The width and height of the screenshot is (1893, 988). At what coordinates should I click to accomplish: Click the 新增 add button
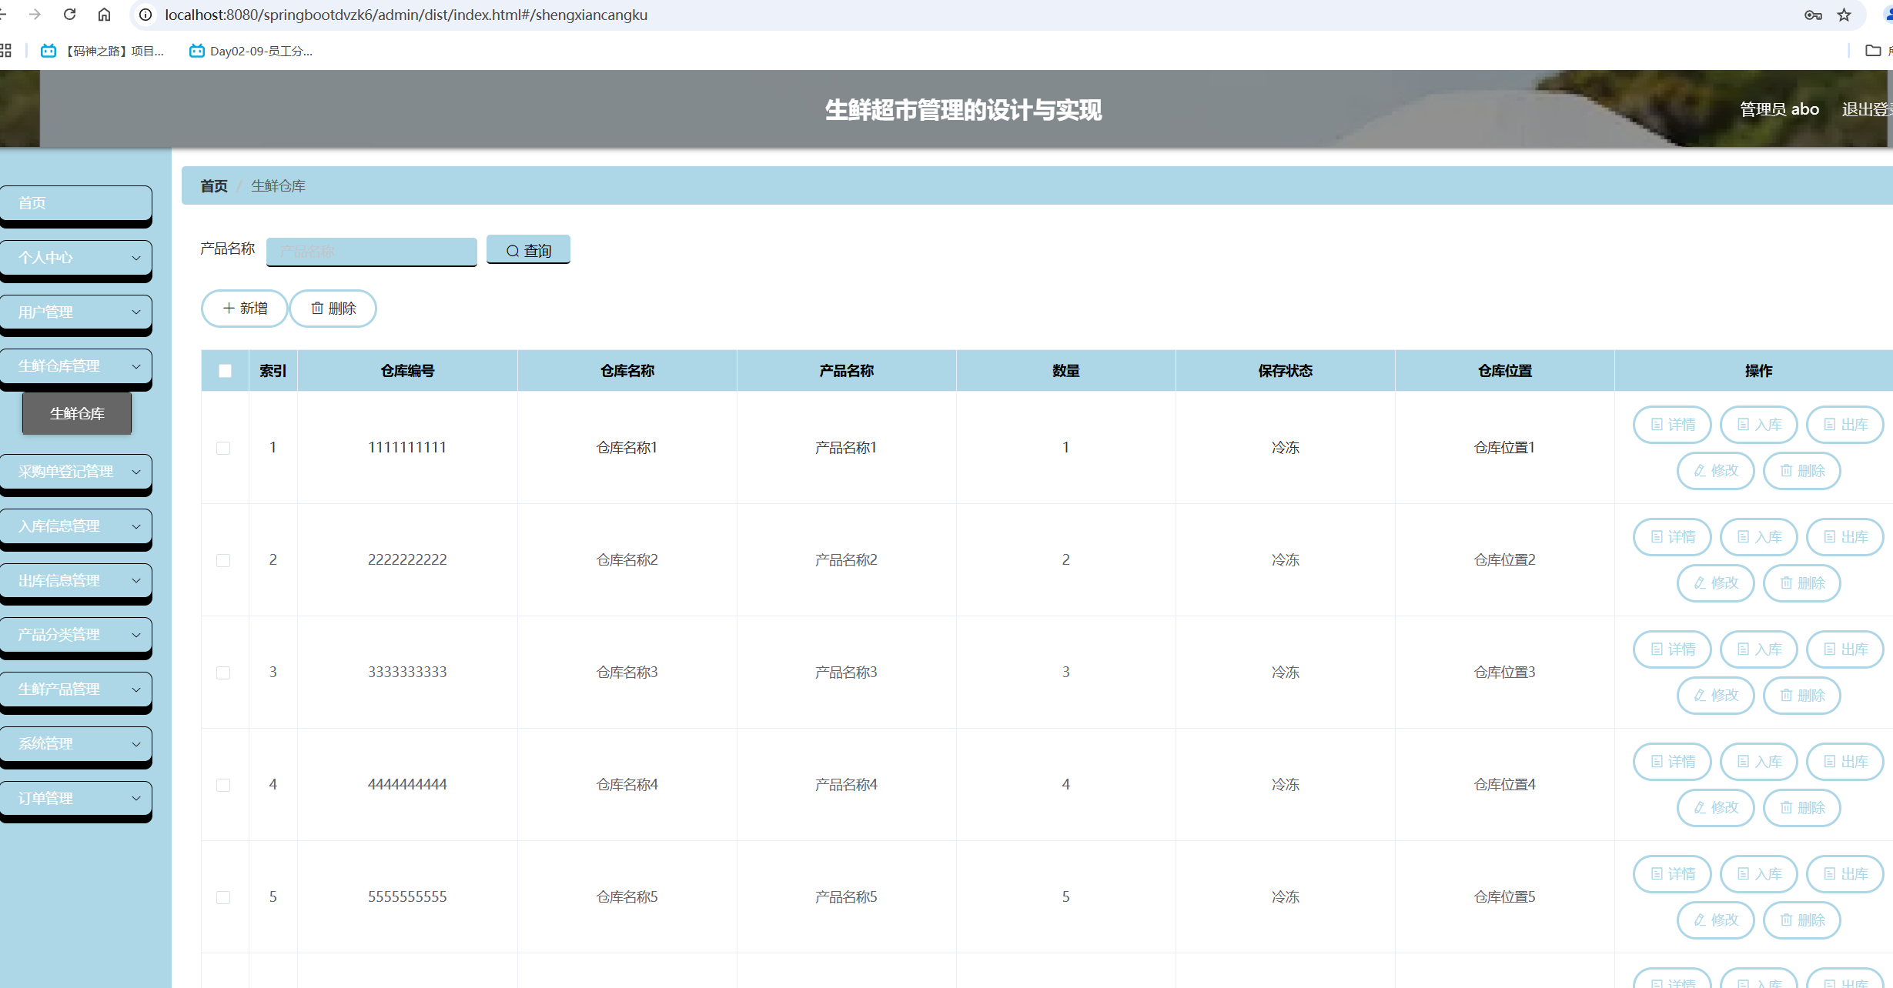tap(245, 309)
